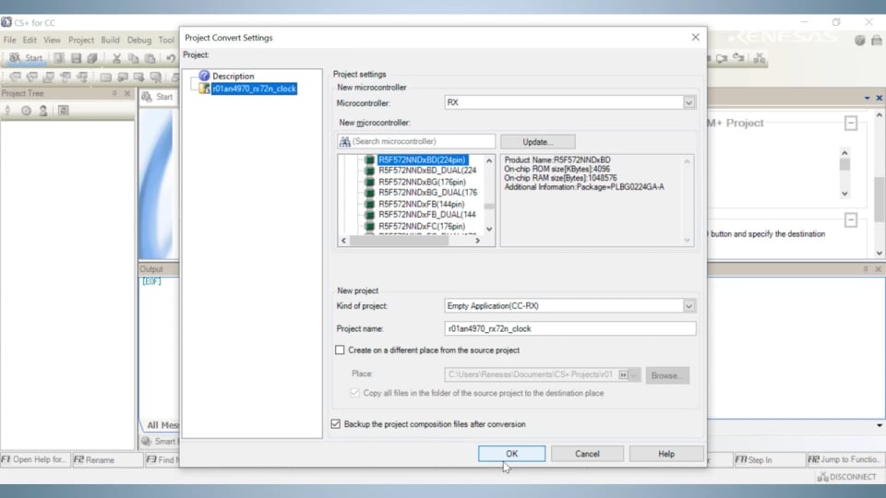Click the chip icon beside R5F572NNDxBG(176pin)
The height and width of the screenshot is (498, 886).
coord(369,182)
